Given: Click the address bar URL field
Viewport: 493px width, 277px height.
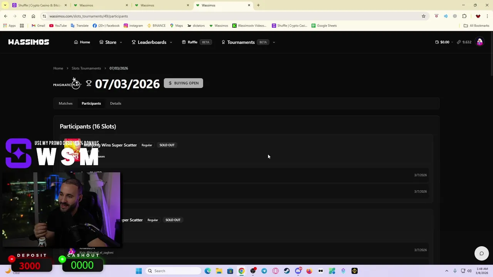Looking at the screenshot, I should [x=231, y=16].
